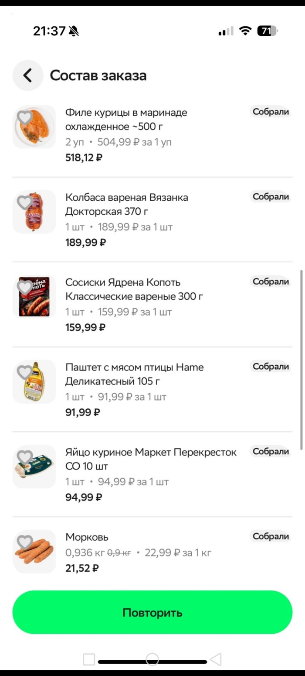Tap heart icon on Перекресток eggs
This screenshot has height=676, width=305.
(24, 457)
